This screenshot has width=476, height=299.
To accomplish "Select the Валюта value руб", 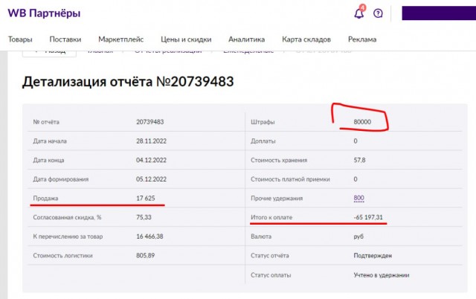I will pos(358,237).
